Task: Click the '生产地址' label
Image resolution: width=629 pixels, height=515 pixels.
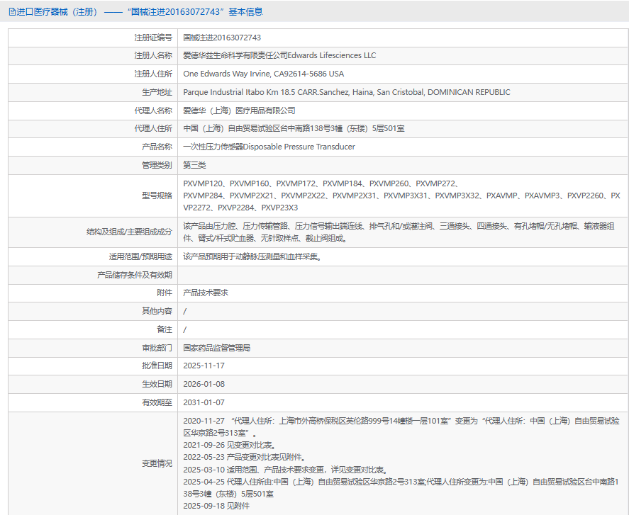Action: (157, 92)
